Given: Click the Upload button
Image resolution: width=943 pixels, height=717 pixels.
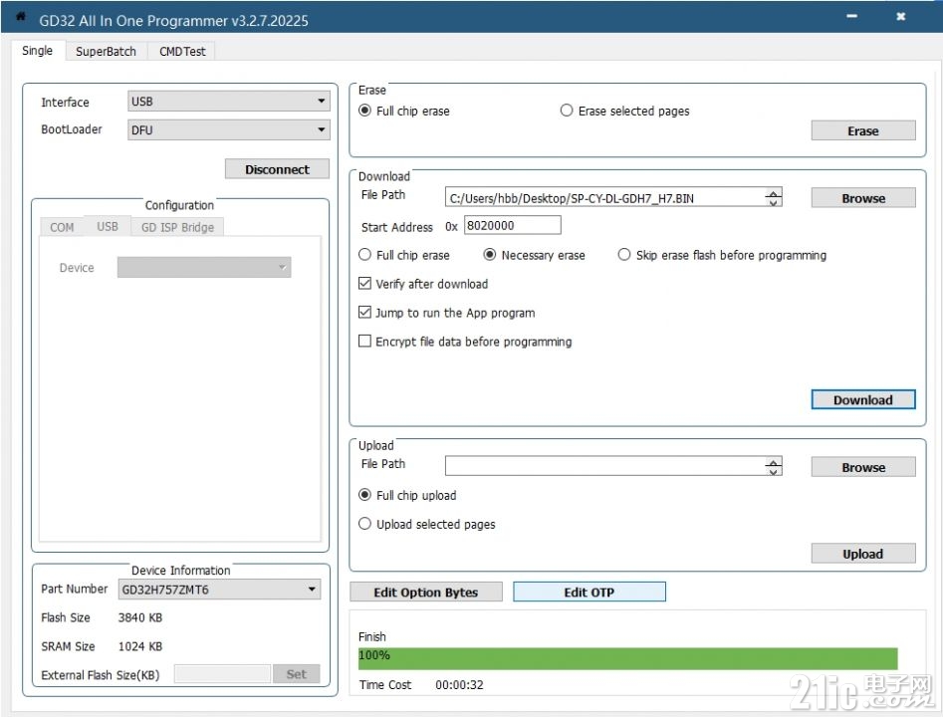Looking at the screenshot, I should tap(863, 554).
